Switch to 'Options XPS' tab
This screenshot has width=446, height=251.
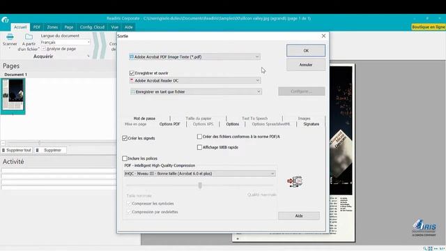(x=203, y=124)
